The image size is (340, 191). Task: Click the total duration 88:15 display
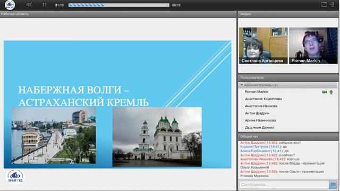(x=176, y=5)
